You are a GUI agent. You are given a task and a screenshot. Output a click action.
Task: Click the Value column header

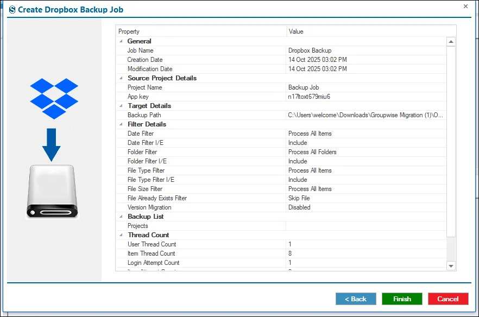[x=371, y=31]
